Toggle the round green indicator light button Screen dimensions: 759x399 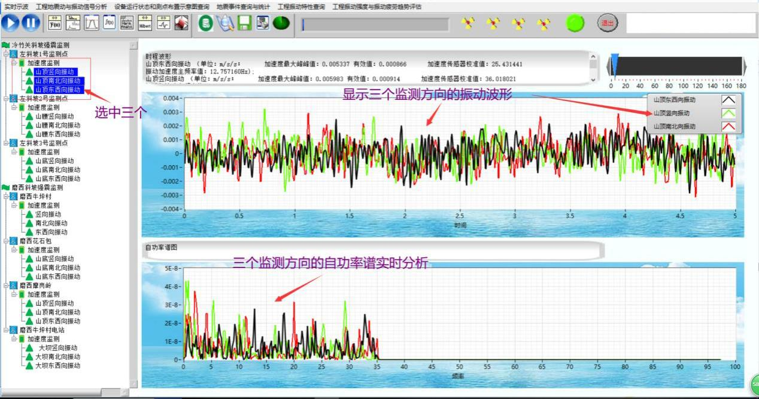[575, 23]
